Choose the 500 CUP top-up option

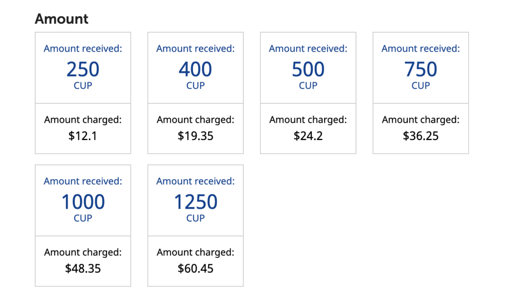pyautogui.click(x=308, y=93)
